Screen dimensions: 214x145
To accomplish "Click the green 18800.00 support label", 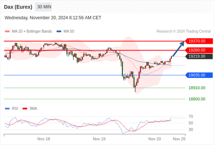I will [x=197, y=99].
